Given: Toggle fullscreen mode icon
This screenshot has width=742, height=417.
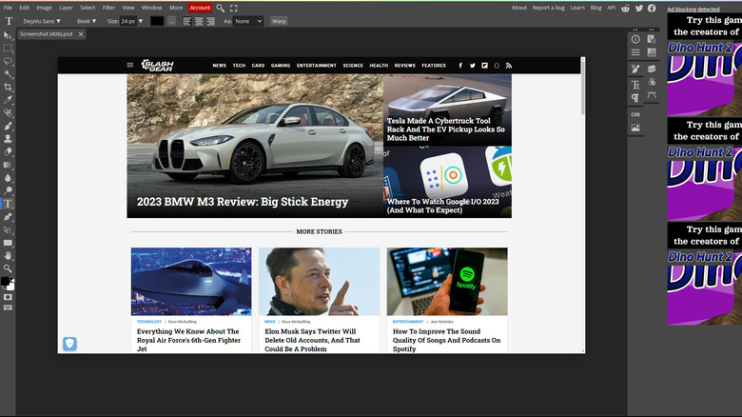Looking at the screenshot, I should point(234,8).
